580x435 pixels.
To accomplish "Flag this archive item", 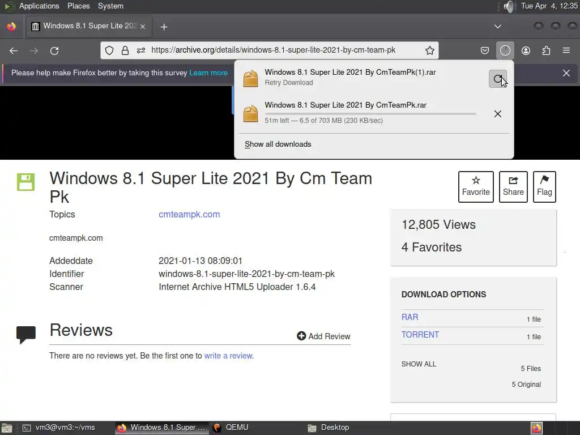I will click(x=544, y=187).
